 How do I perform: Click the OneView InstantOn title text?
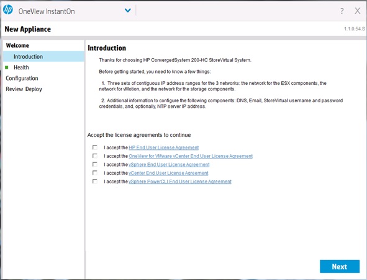pyautogui.click(x=47, y=11)
